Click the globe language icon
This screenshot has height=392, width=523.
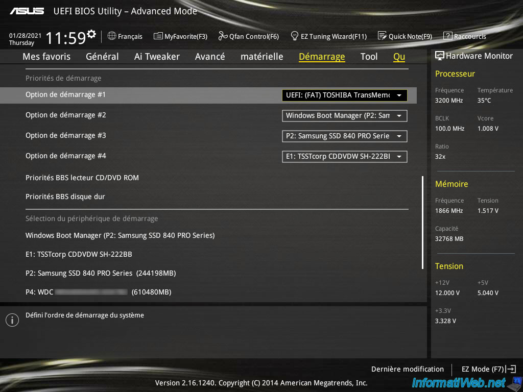tap(112, 36)
